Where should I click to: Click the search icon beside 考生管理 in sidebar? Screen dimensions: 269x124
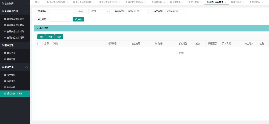point(5,75)
